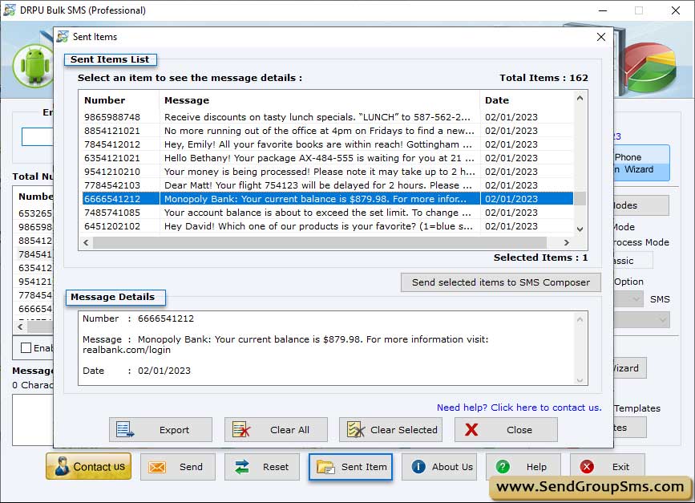Click the Export icon in Sent Items
The width and height of the screenshot is (695, 503).
(x=124, y=429)
